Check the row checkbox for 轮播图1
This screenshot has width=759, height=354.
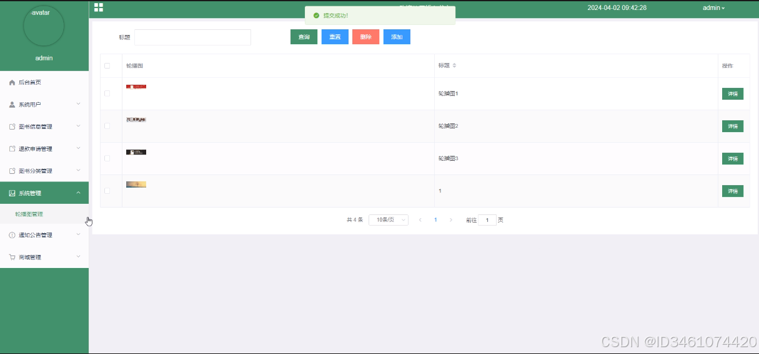pos(107,93)
